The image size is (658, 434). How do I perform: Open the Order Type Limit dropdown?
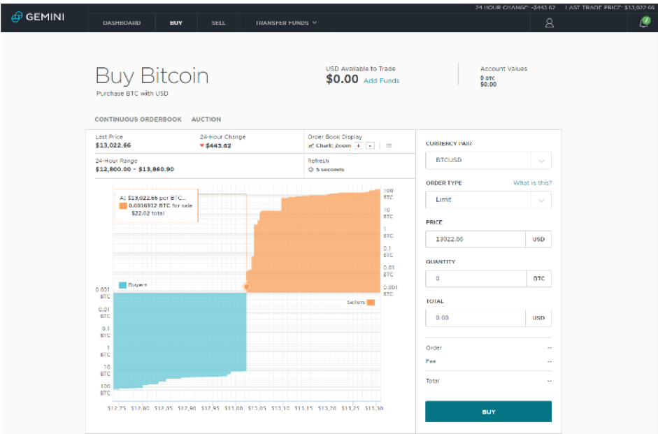click(489, 200)
